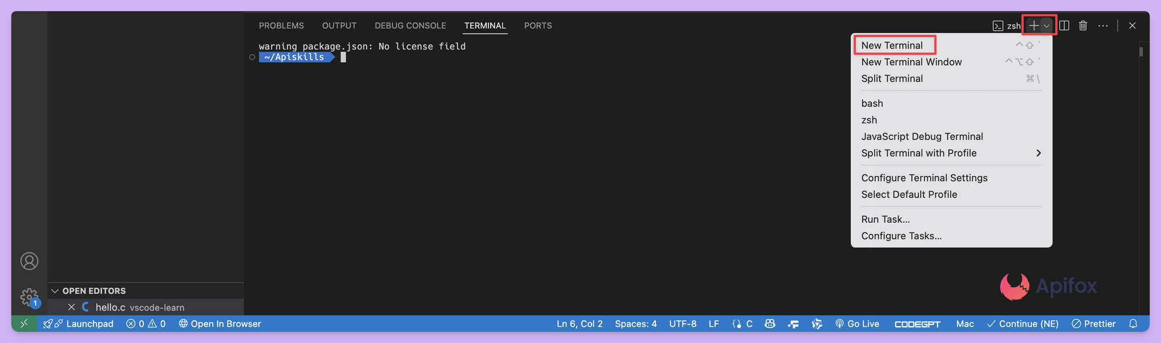Viewport: 1161px width, 343px height.
Task: Kill terminal using the trash icon
Action: (1083, 26)
